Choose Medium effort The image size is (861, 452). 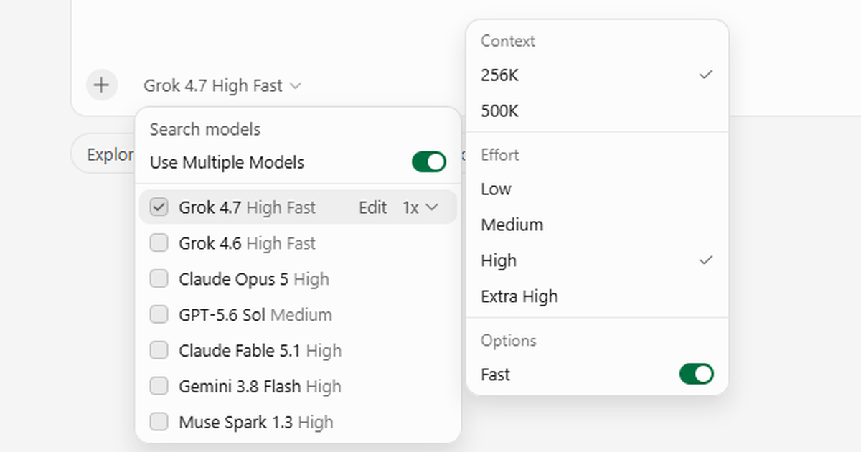(597, 225)
